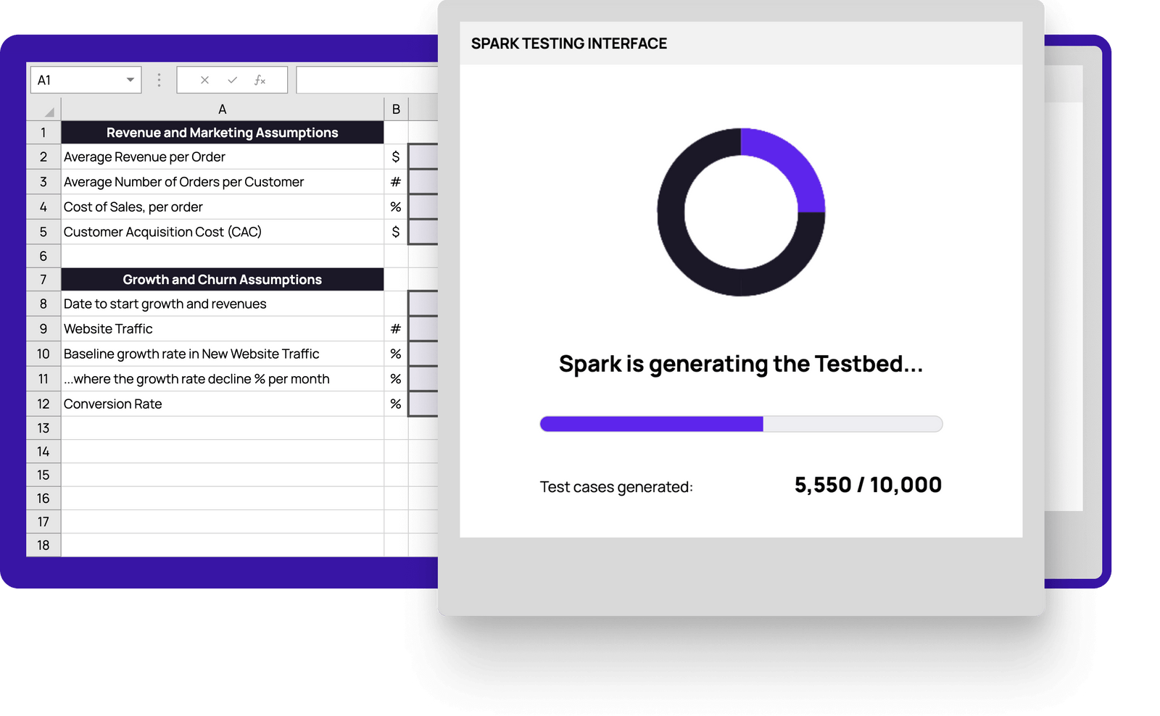The height and width of the screenshot is (716, 1160).
Task: Click the percent symbol for Cost of Sales row
Action: pos(395,207)
